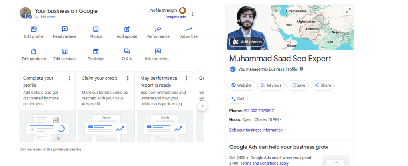
Task: Click the Share button
Action: click(323, 85)
